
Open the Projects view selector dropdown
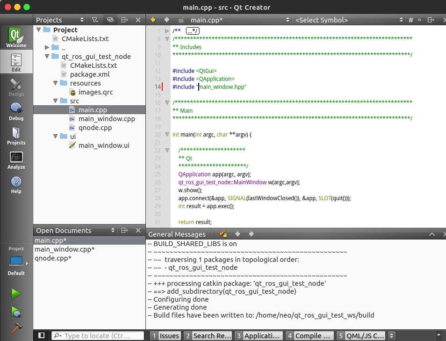point(60,20)
